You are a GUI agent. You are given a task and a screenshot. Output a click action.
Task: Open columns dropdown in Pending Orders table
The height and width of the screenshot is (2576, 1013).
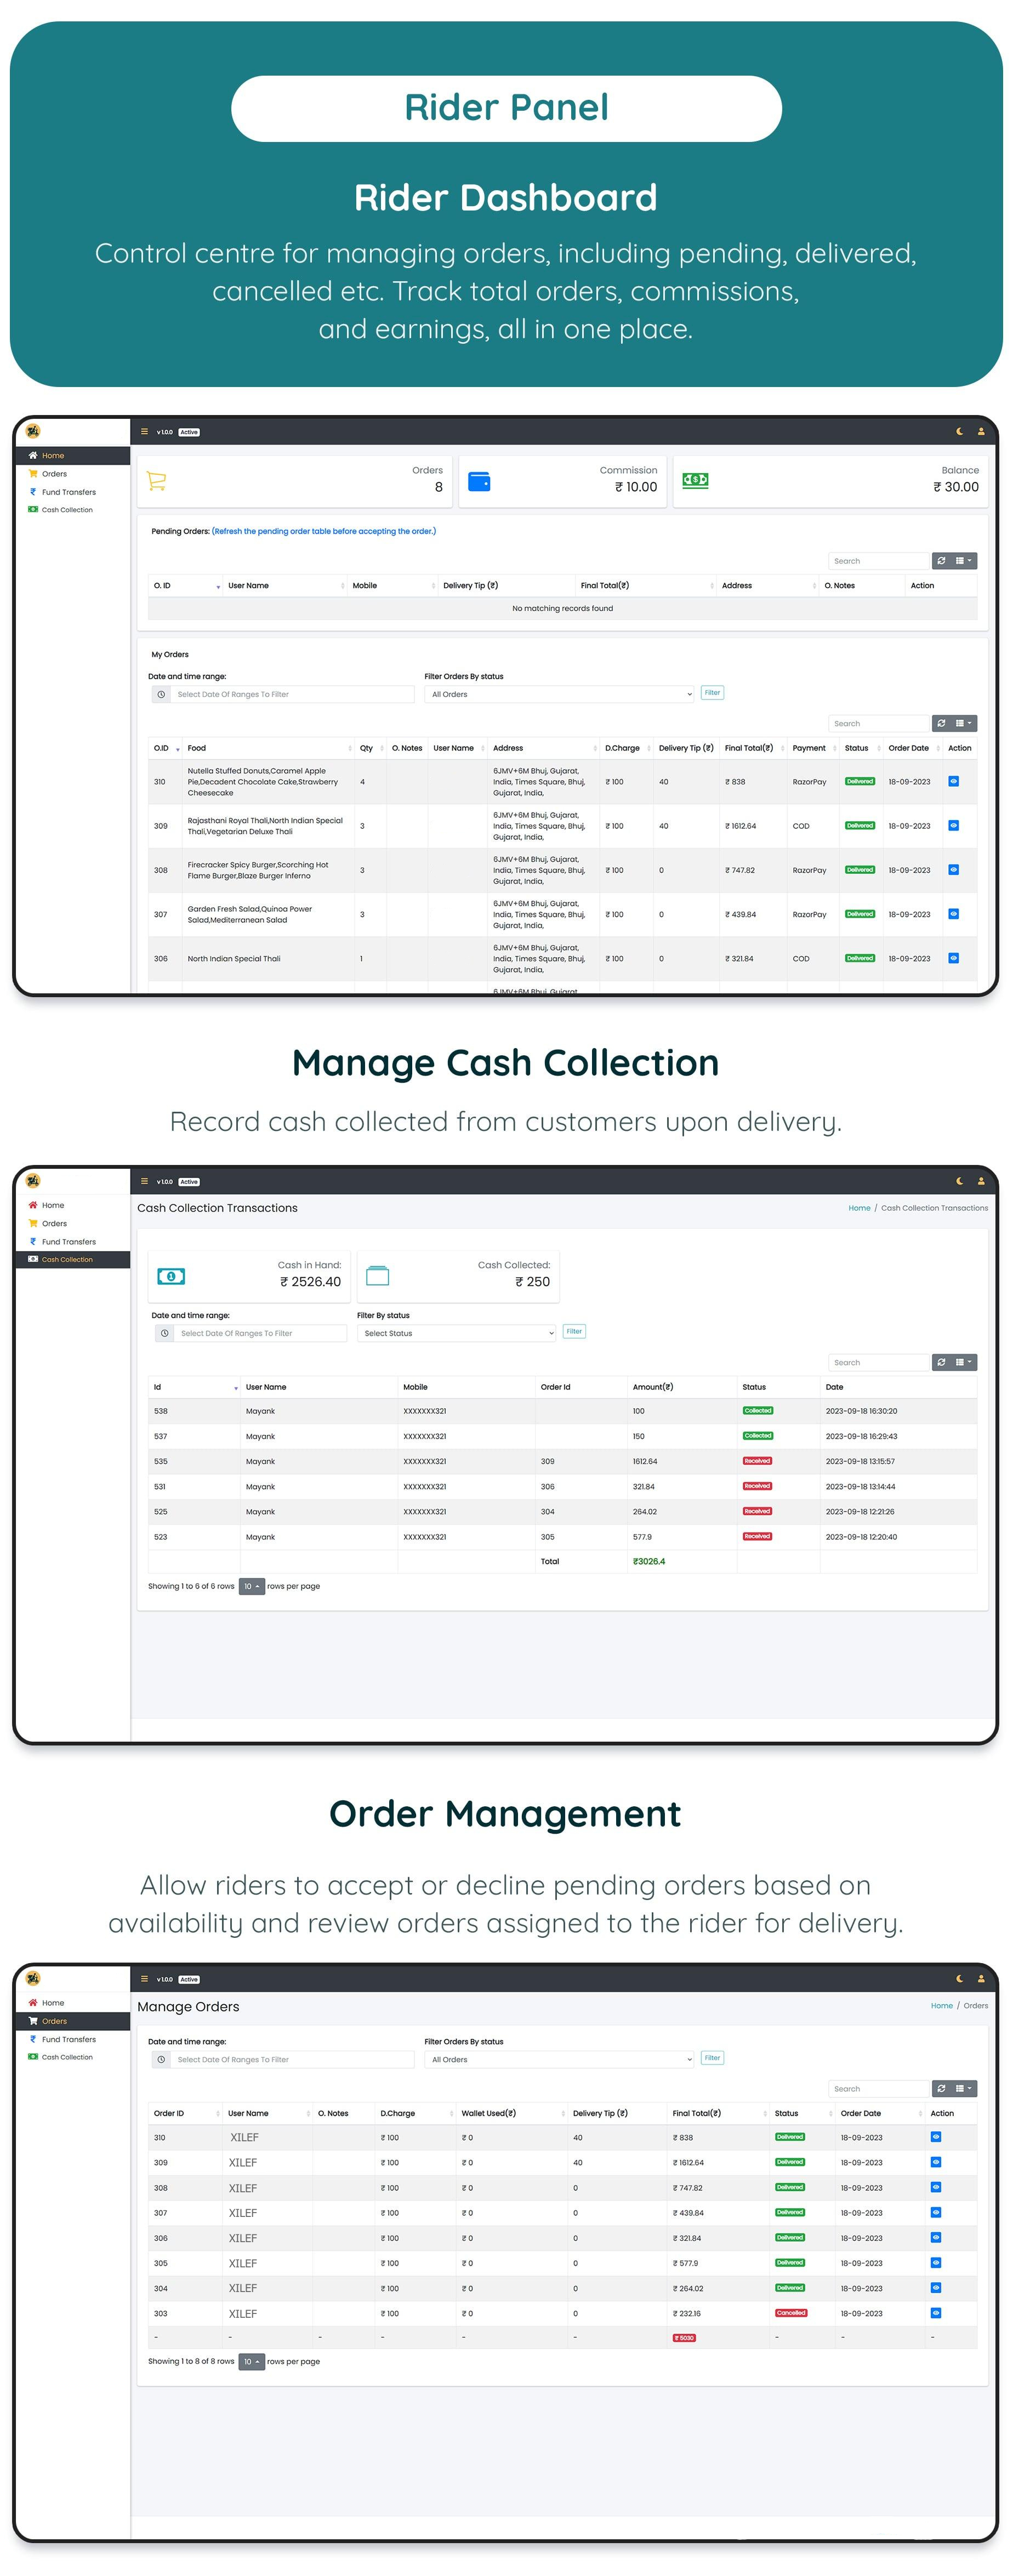(964, 561)
